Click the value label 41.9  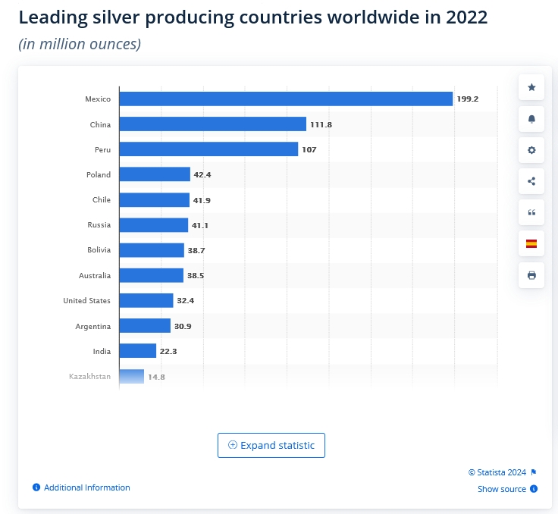202,200
